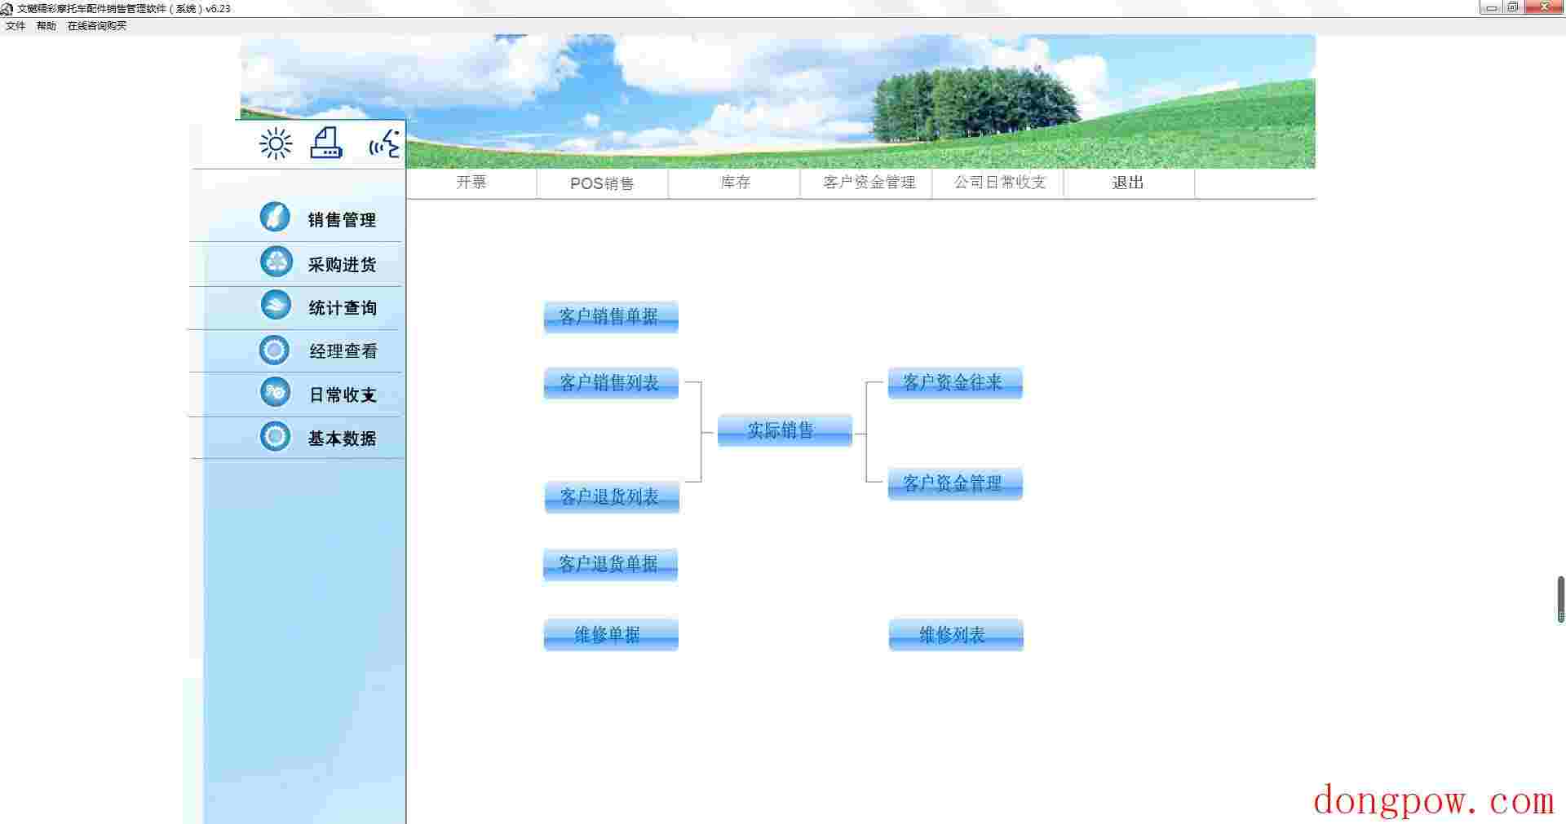Switch to the POS销售 tab
Image resolution: width=1566 pixels, height=824 pixels.
coord(602,183)
